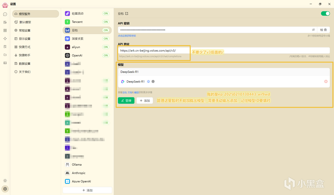
Task: Select Tencent provider
Action: [87, 22]
